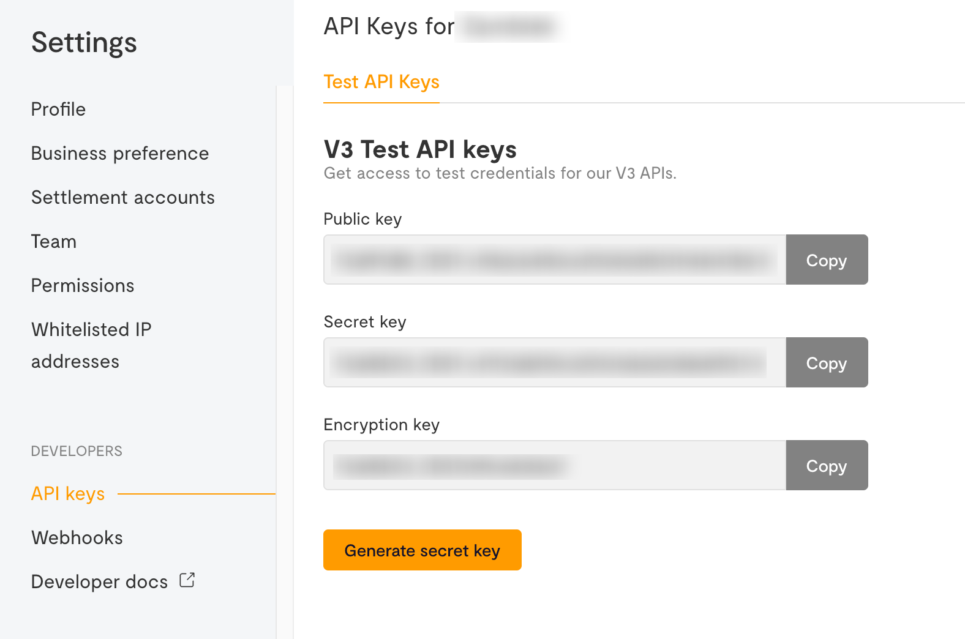Screen dimensions: 965x639
Task: Select Team in settings sidebar
Action: (54, 242)
